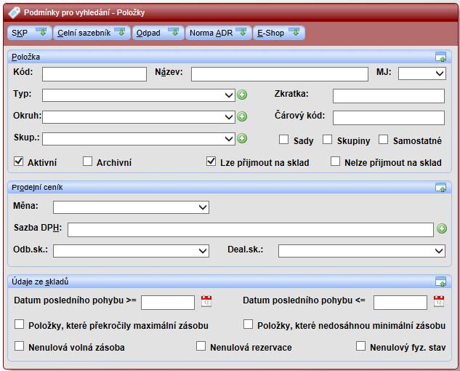460x371 pixels.
Task: Click the green plus icon next to Okruh
Action: click(x=242, y=116)
